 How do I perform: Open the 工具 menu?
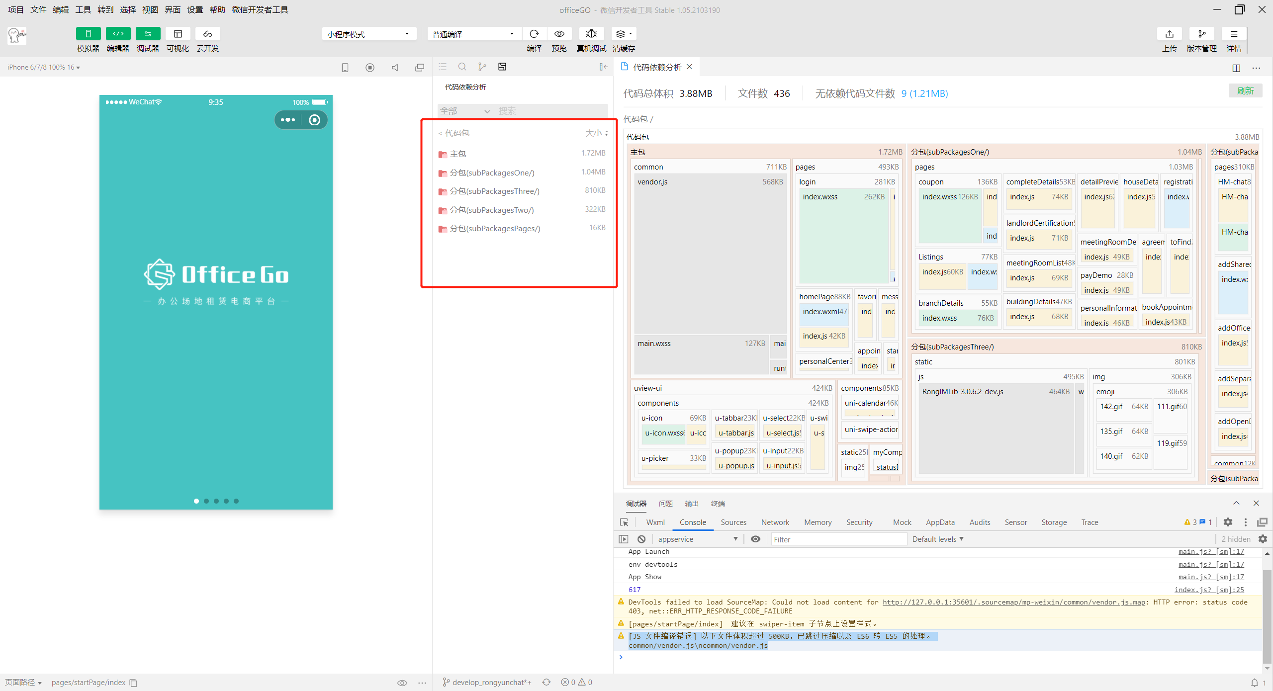point(83,9)
